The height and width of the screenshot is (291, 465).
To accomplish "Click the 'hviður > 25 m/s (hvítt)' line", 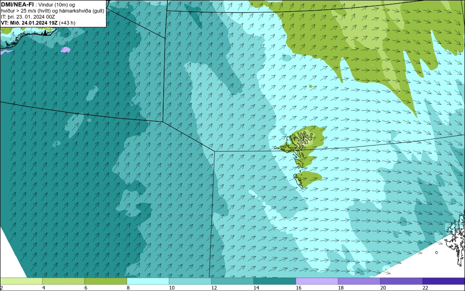I will (x=26, y=11).
